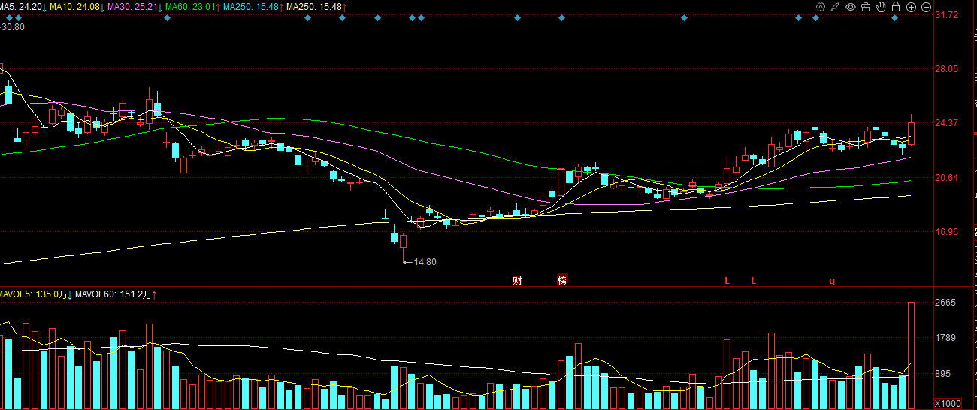Click the 28.05 price axis label
Image resolution: width=977 pixels, height=410 pixels.
pyautogui.click(x=946, y=69)
